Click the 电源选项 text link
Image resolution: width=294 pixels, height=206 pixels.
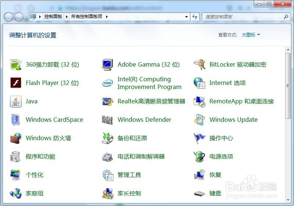[221, 156]
